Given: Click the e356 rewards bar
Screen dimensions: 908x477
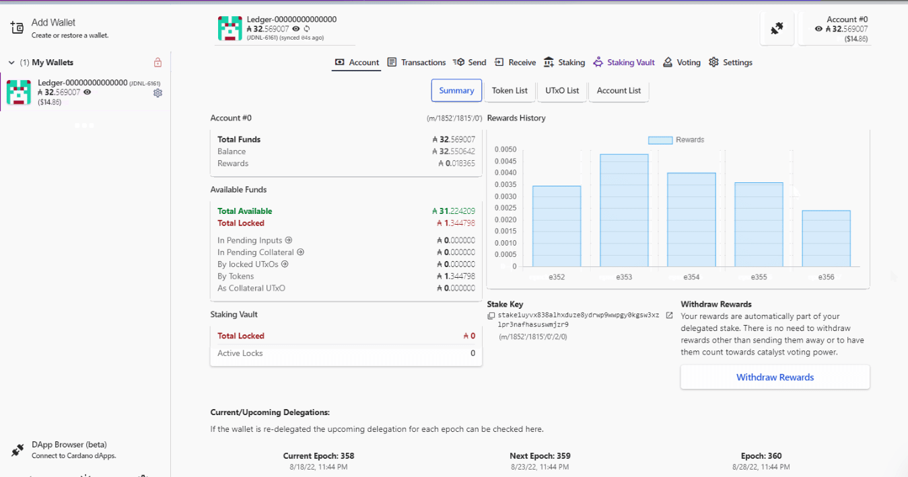Looking at the screenshot, I should [826, 238].
